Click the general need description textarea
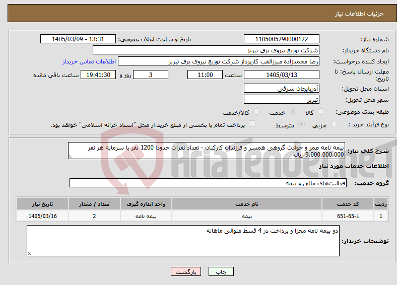 click(207, 151)
